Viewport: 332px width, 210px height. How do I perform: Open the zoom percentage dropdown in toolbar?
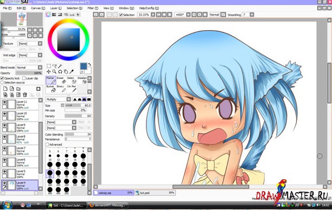tap(152, 15)
